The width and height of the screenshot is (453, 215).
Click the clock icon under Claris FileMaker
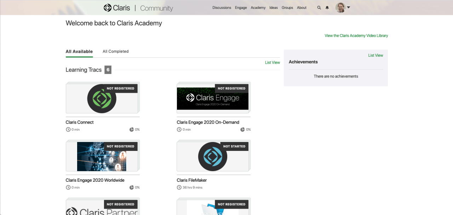(x=179, y=187)
